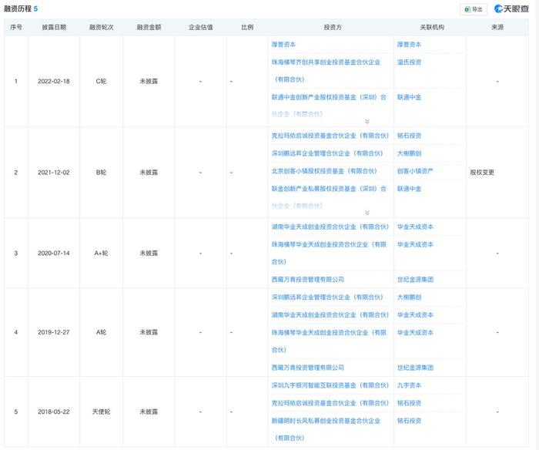Viewport: 539px width, 450px height.
Task: Click the 企业估值 column header
Action: coord(201,27)
